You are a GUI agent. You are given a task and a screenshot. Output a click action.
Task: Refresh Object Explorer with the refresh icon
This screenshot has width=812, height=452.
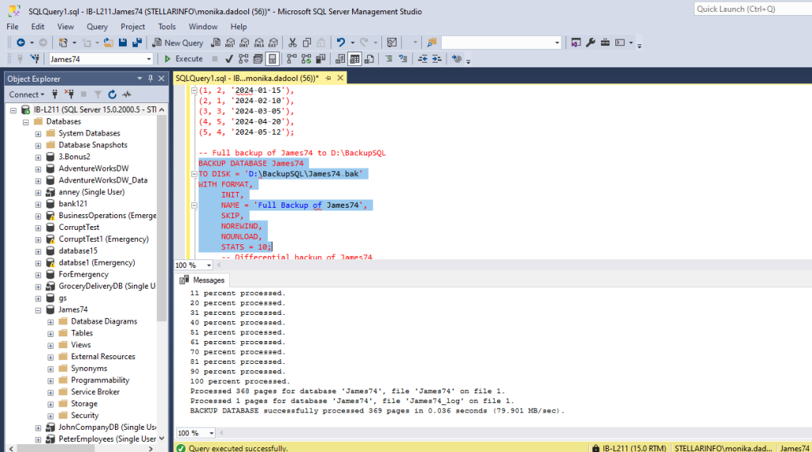point(112,94)
